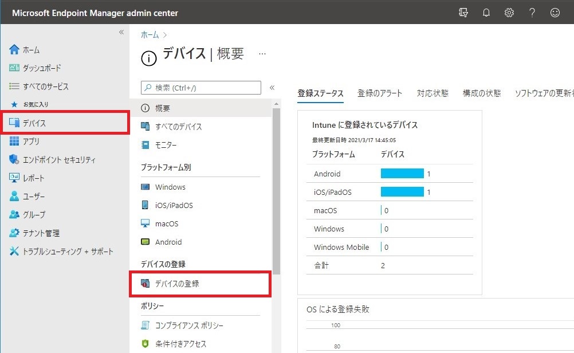The image size is (574, 353).
Task: Click the 最終更新日時 timestamp text
Action: pyautogui.click(x=354, y=140)
